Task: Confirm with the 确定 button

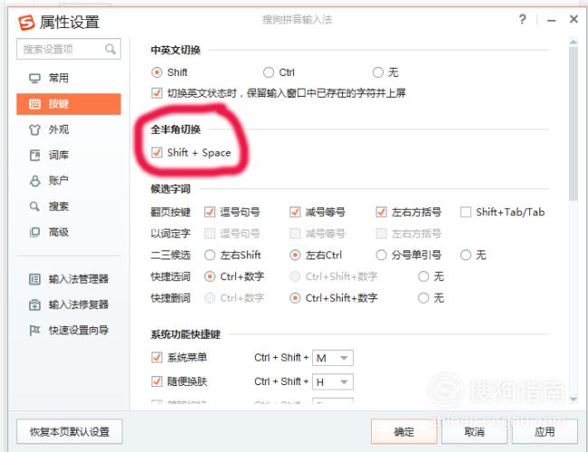Action: (x=404, y=432)
